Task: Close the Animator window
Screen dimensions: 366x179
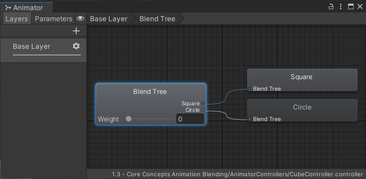Action: point(360,6)
